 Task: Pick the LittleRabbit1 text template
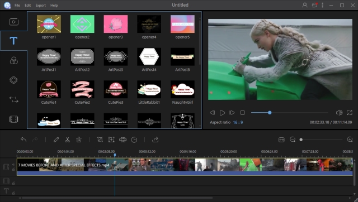(149, 89)
